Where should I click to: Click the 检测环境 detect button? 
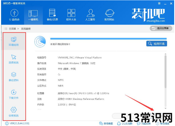[x=157, y=44]
